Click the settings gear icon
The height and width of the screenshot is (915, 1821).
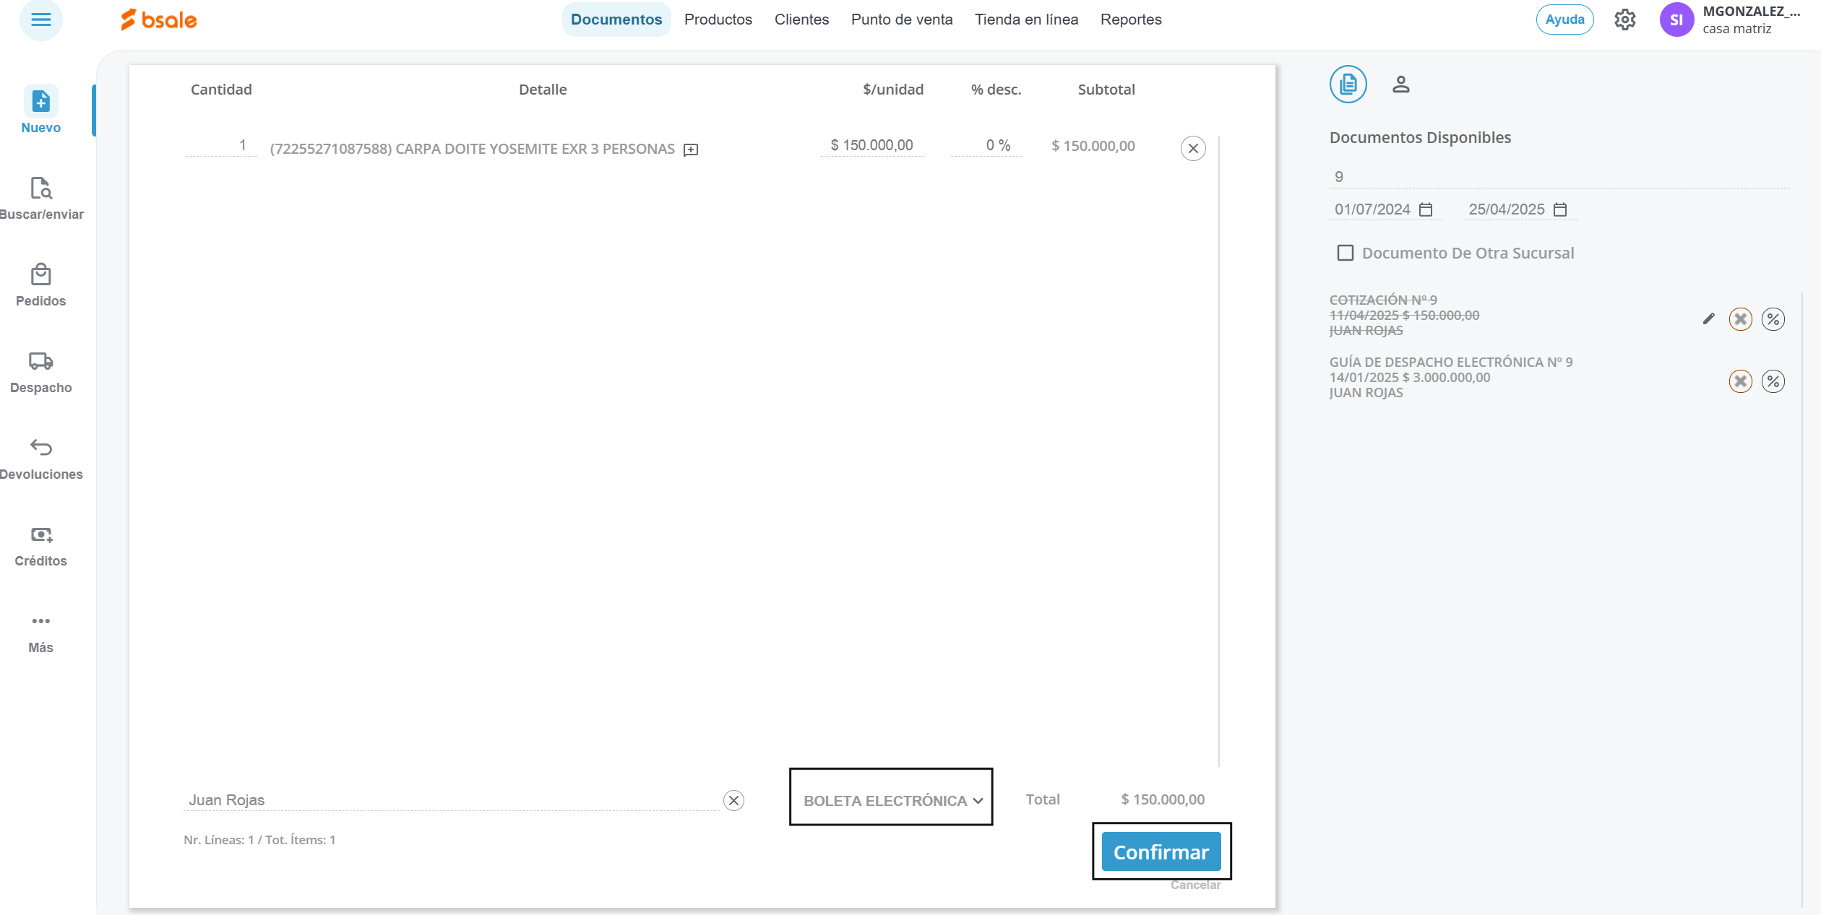coord(1624,19)
